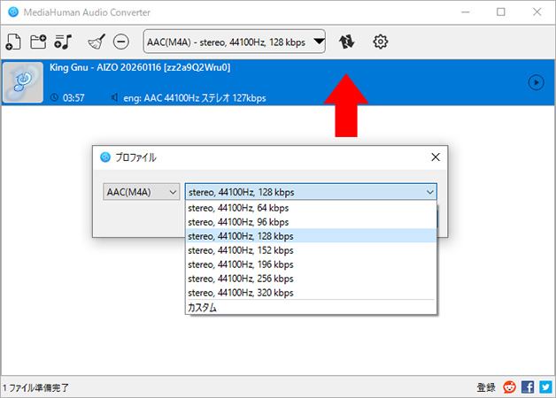Image resolution: width=556 pixels, height=398 pixels.
Task: Click the MediaHuman Audio Converter app icon
Action: point(13,12)
